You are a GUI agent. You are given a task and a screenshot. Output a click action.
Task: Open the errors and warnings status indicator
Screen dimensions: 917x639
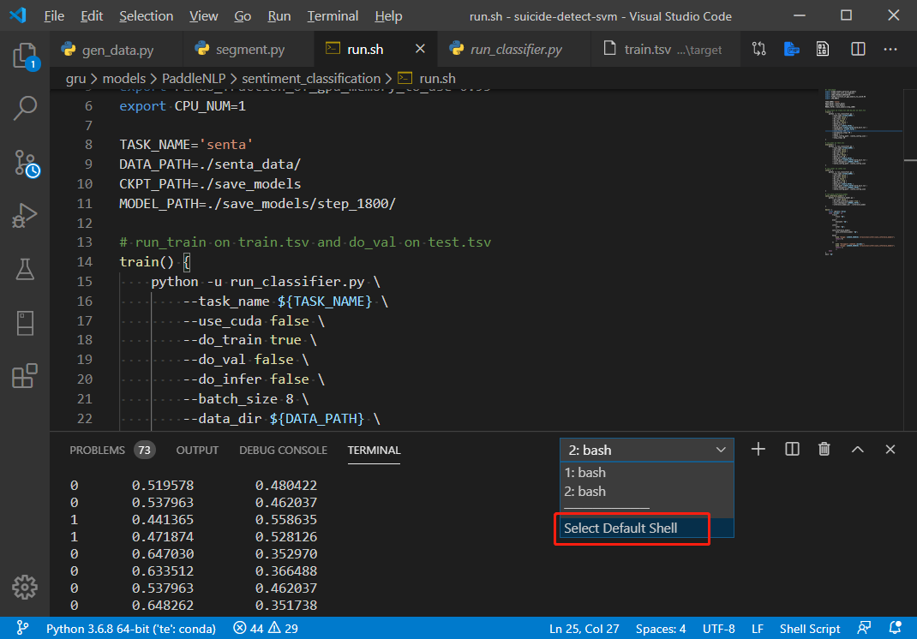[266, 629]
